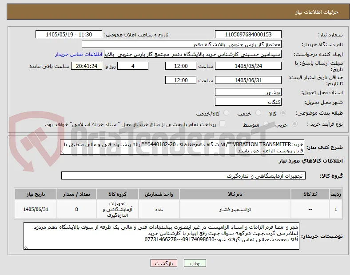Click the delivery province field بوشهر
Viewport: 350px width, 275px height.
pos(248,92)
